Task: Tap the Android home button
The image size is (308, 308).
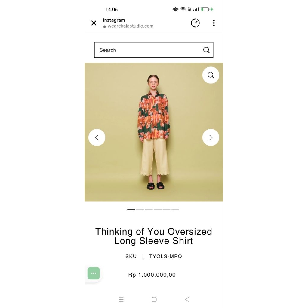Action: coord(154,299)
